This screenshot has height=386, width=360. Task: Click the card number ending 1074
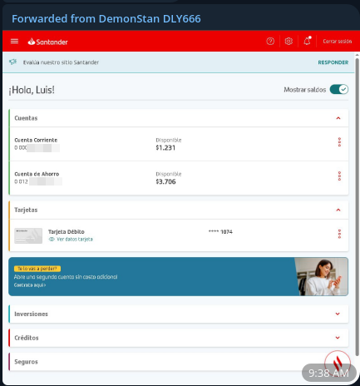tap(220, 232)
